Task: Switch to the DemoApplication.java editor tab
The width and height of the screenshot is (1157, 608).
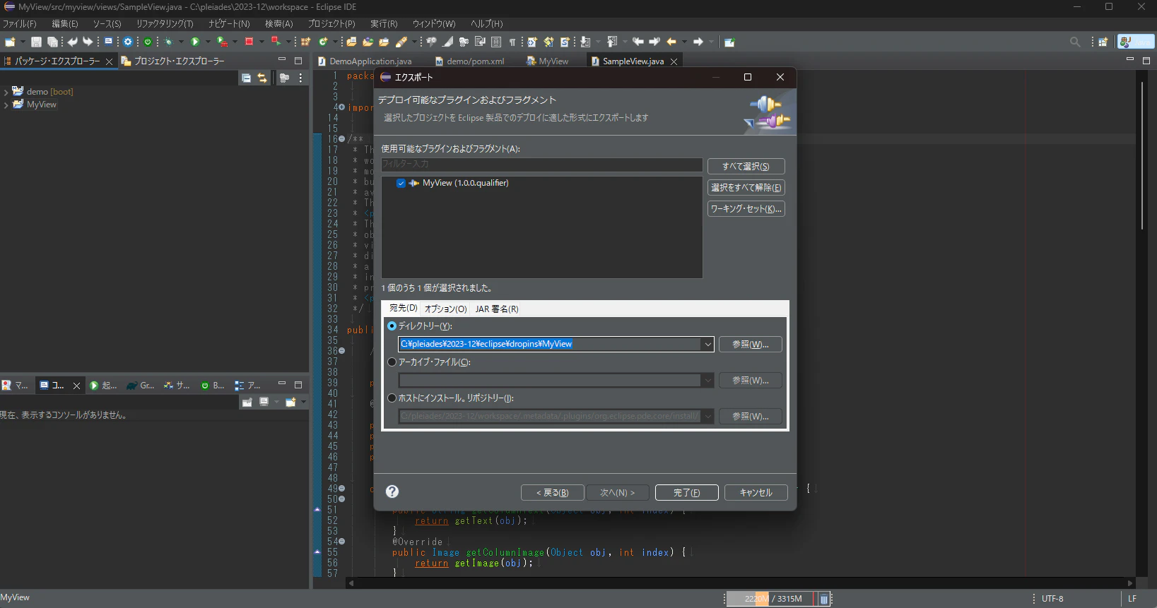Action: (x=365, y=61)
